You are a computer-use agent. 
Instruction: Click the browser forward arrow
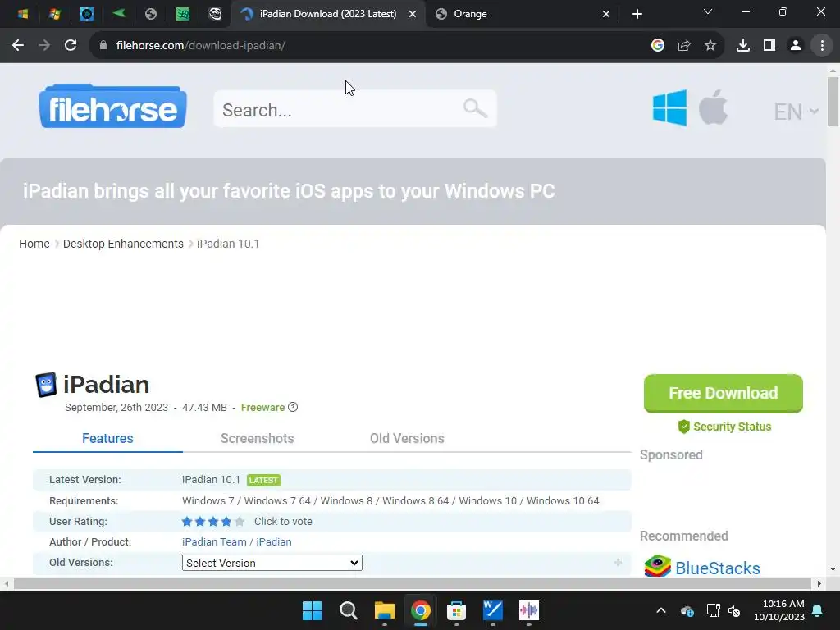[x=44, y=46]
